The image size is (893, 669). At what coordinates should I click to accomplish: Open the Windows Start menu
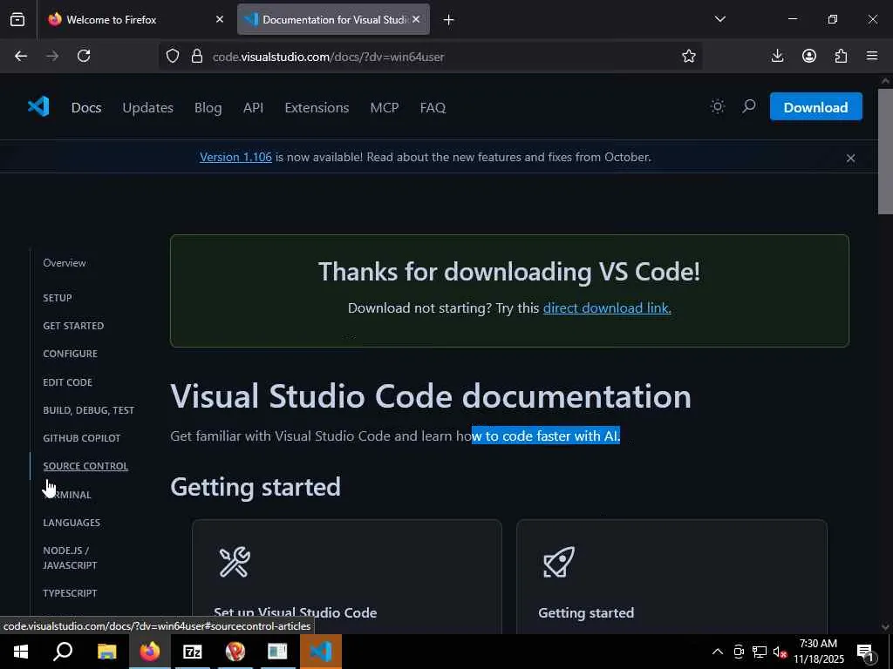pos(21,652)
